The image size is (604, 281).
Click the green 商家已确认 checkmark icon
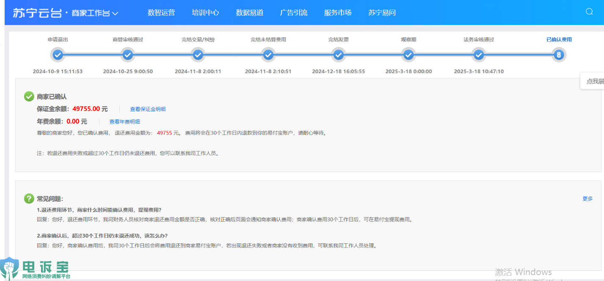click(29, 96)
